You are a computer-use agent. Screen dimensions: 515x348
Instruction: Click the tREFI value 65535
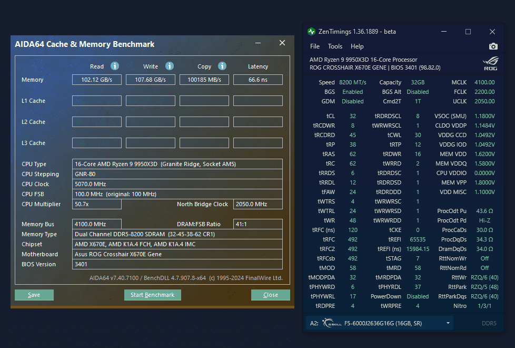[418, 239]
